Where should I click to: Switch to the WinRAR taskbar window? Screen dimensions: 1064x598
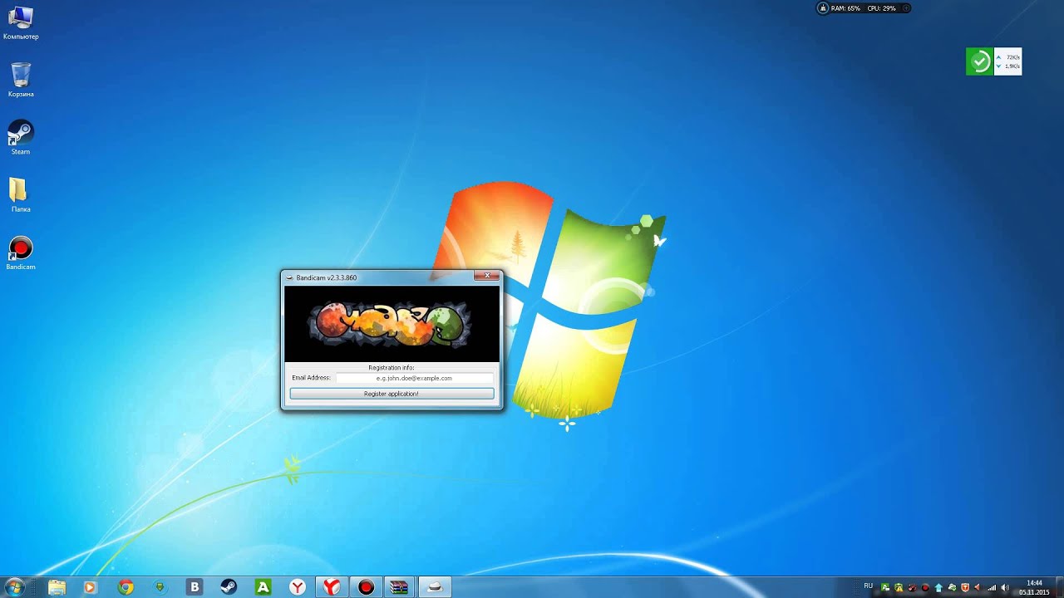[400, 587]
